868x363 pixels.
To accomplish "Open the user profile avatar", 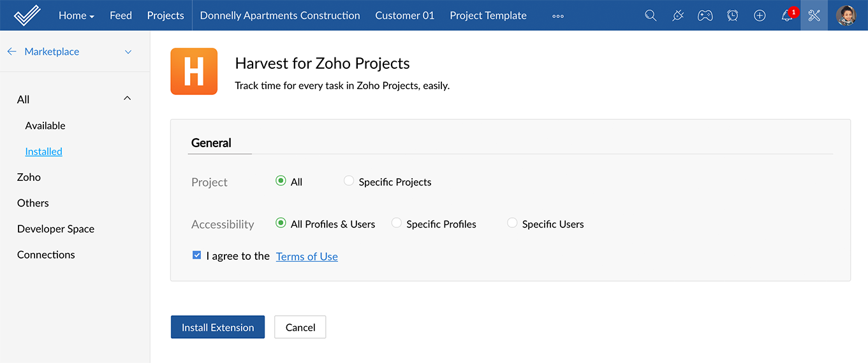I will point(846,15).
